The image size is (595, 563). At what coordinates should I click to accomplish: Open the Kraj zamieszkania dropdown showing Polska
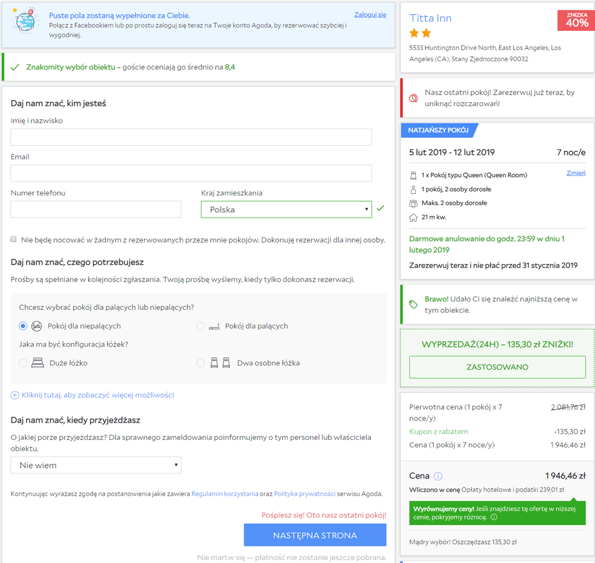pos(287,209)
